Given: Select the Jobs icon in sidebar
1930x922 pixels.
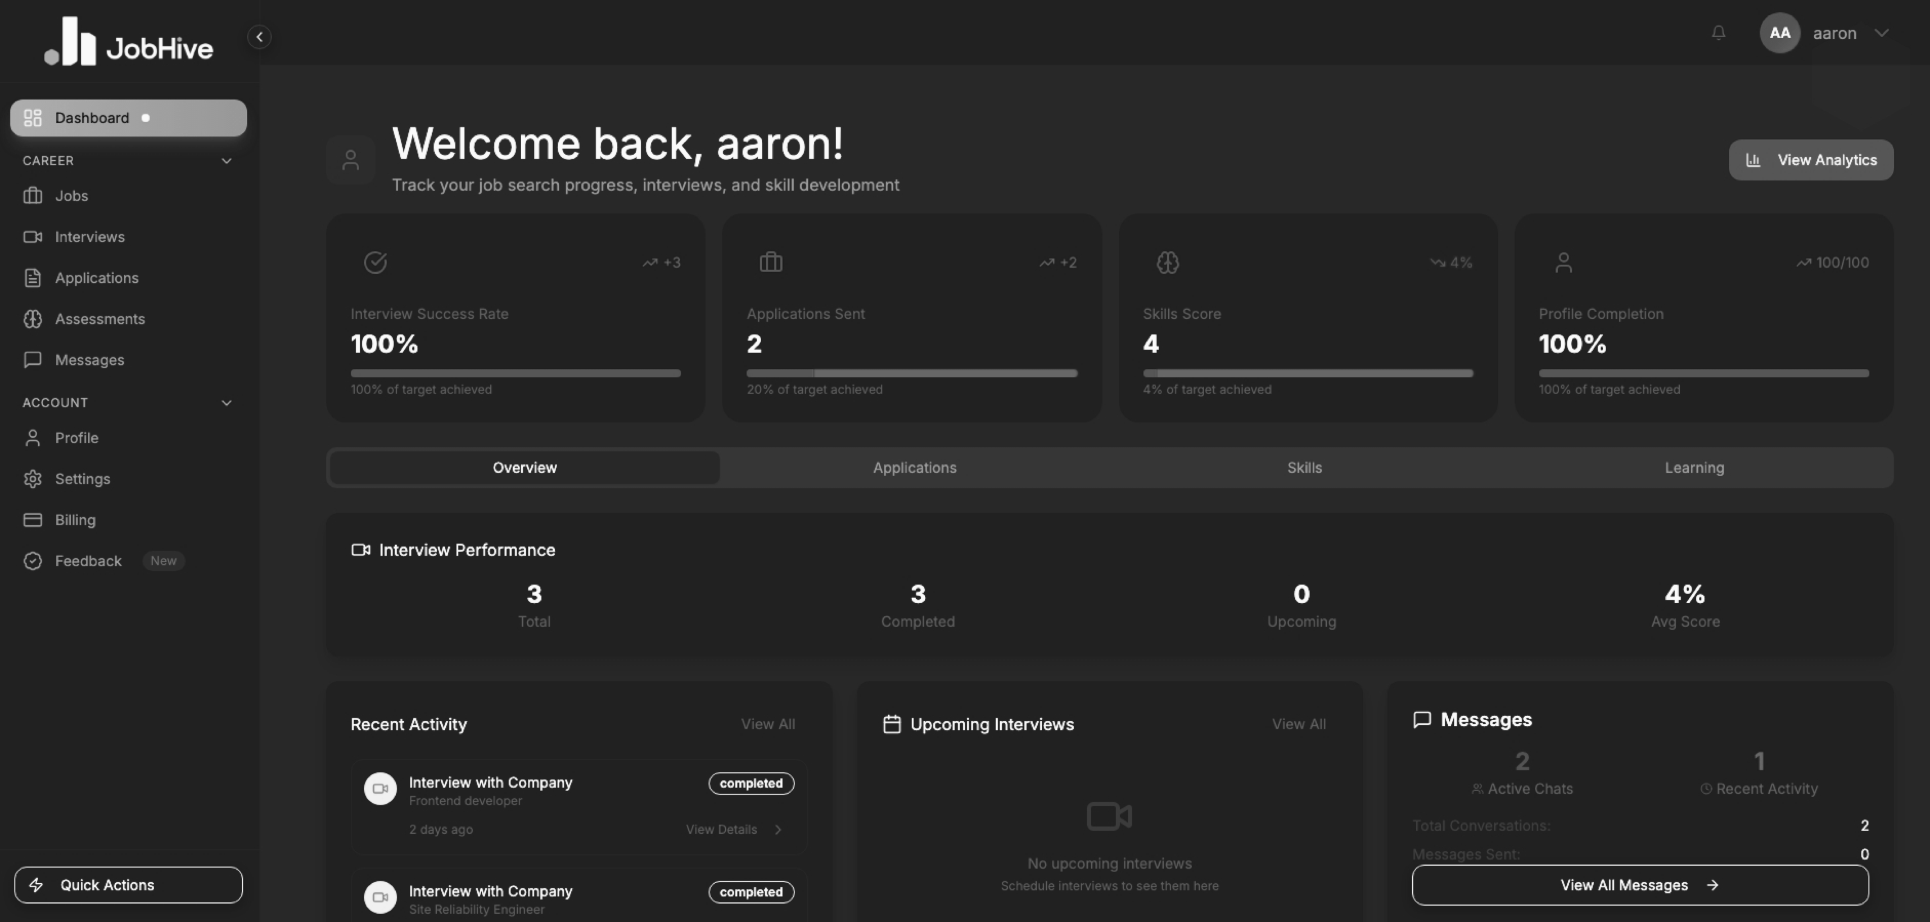Looking at the screenshot, I should tap(33, 196).
